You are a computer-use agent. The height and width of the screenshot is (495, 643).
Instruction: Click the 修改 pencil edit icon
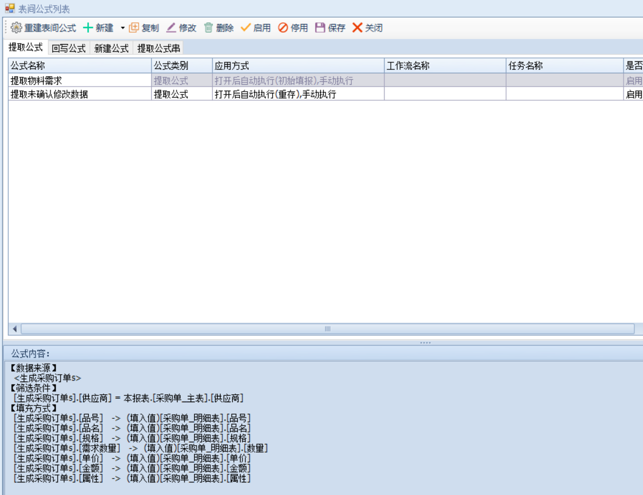pyautogui.click(x=171, y=27)
